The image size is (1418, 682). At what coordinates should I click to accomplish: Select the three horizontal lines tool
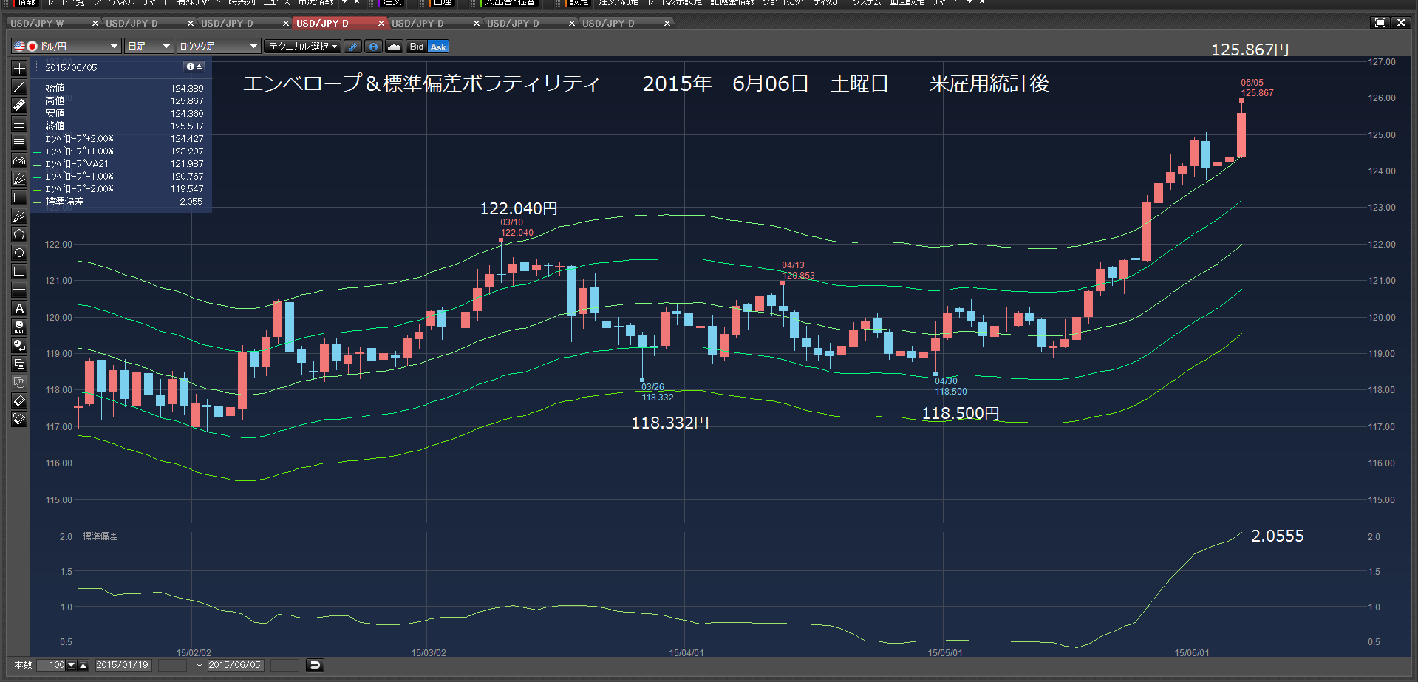(19, 123)
